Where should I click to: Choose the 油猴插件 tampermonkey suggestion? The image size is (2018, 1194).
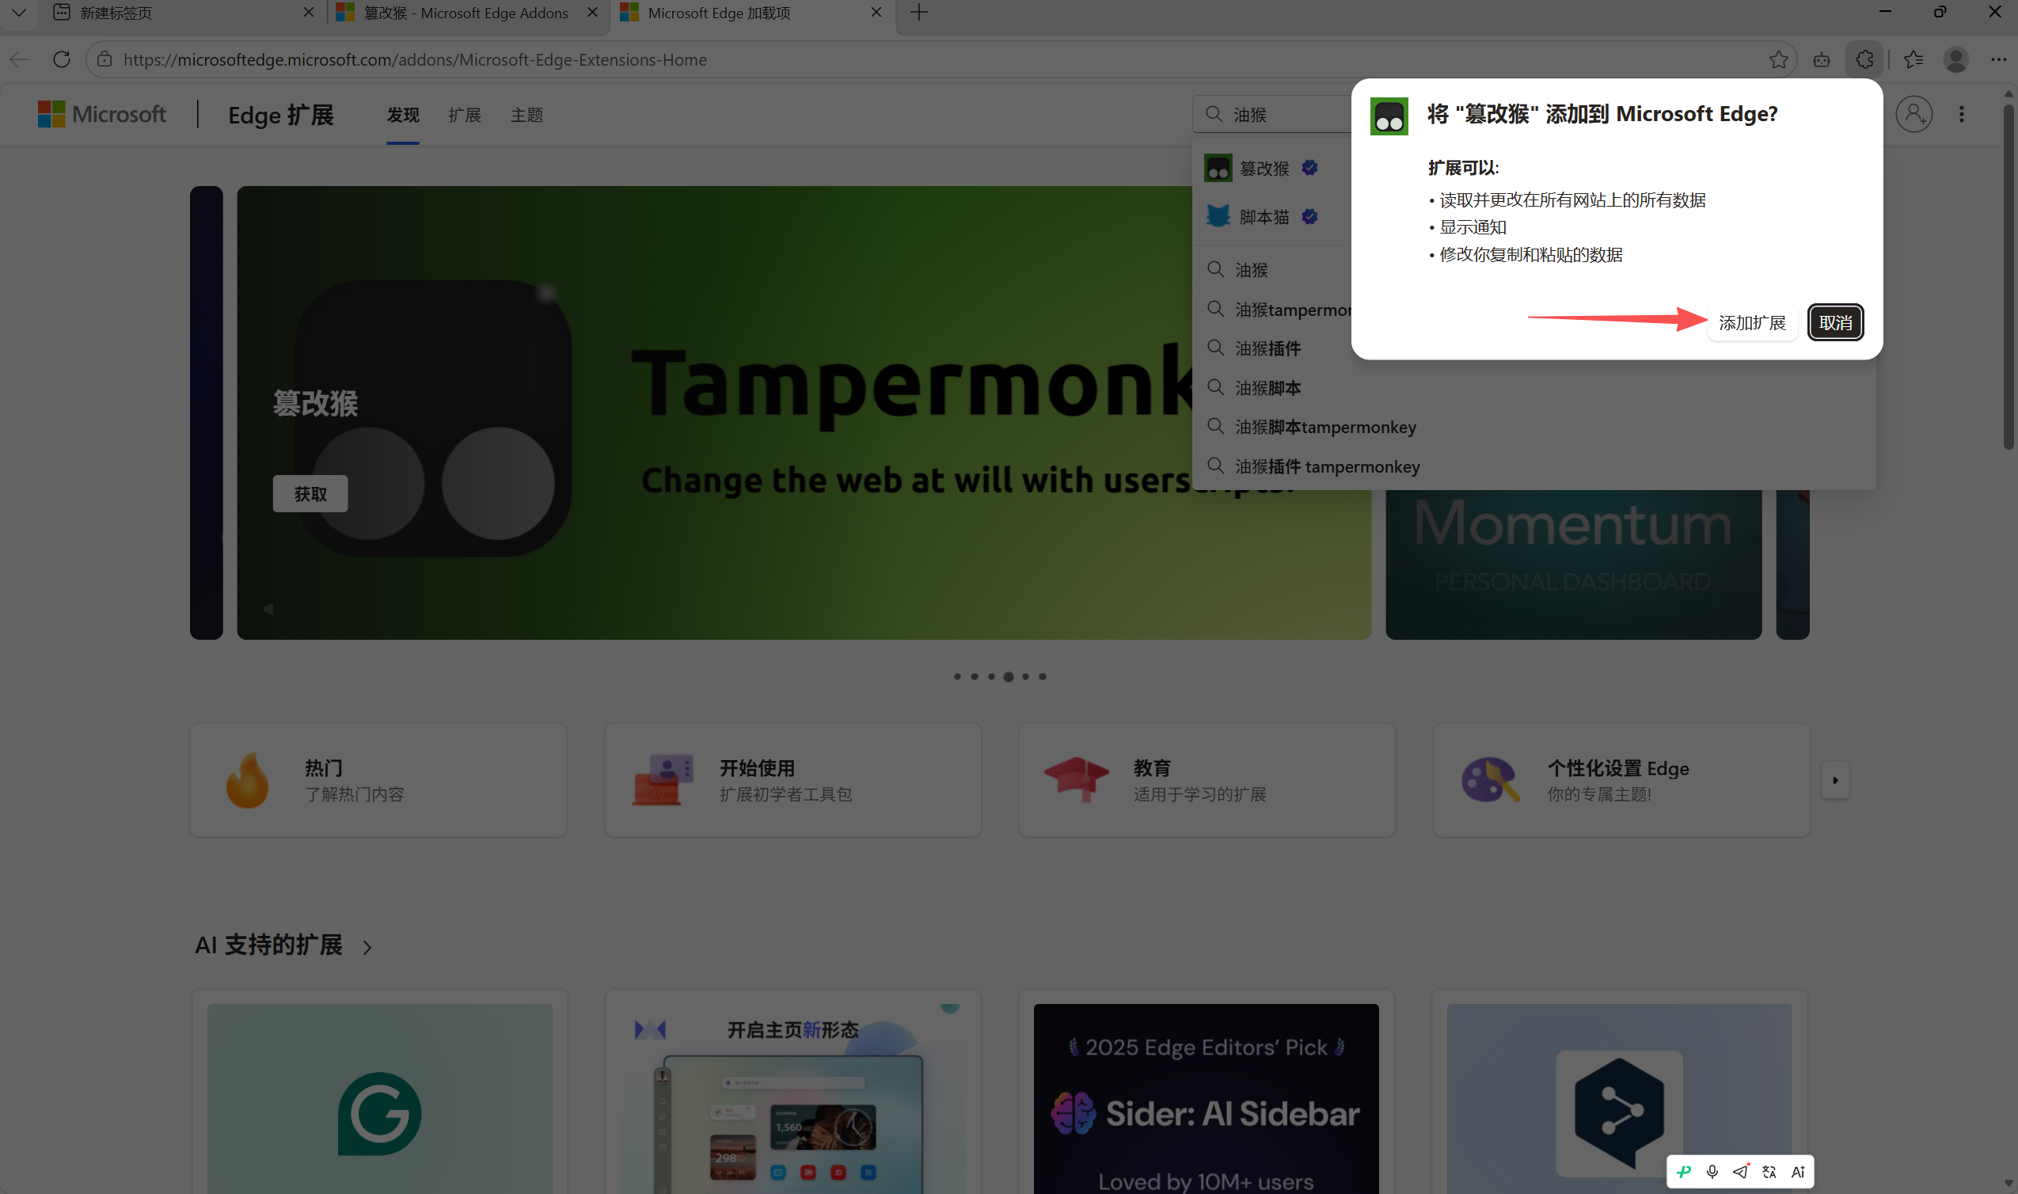point(1533,466)
